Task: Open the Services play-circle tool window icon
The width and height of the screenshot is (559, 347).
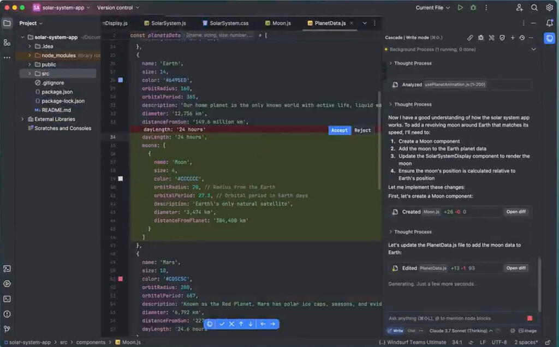Action: tap(7, 284)
